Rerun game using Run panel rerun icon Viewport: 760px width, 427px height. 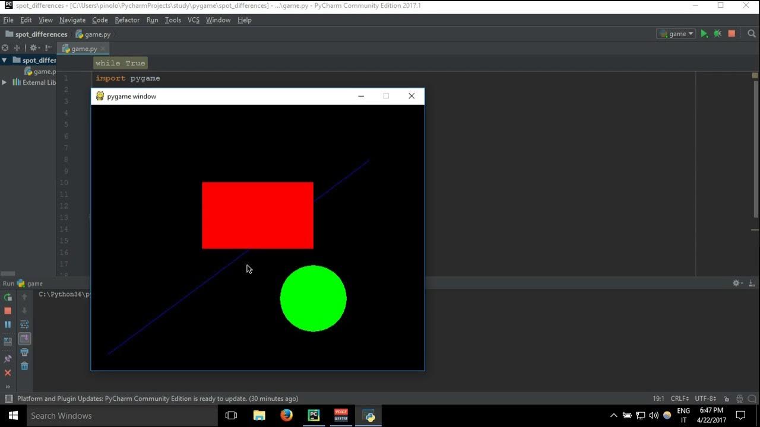(8, 297)
